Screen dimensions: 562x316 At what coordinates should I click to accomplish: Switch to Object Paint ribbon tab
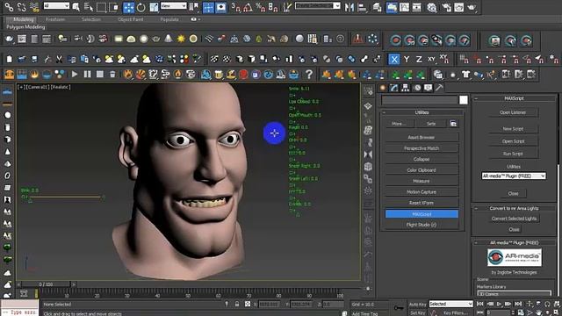click(131, 19)
